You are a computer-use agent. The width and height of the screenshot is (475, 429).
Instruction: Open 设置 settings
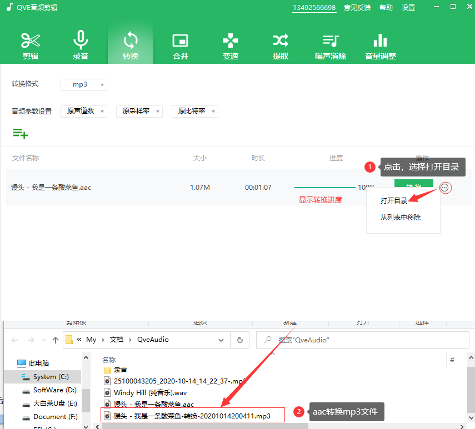(x=408, y=8)
